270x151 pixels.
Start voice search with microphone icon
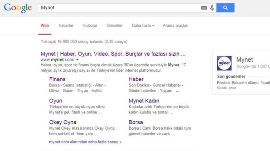(x=212, y=8)
